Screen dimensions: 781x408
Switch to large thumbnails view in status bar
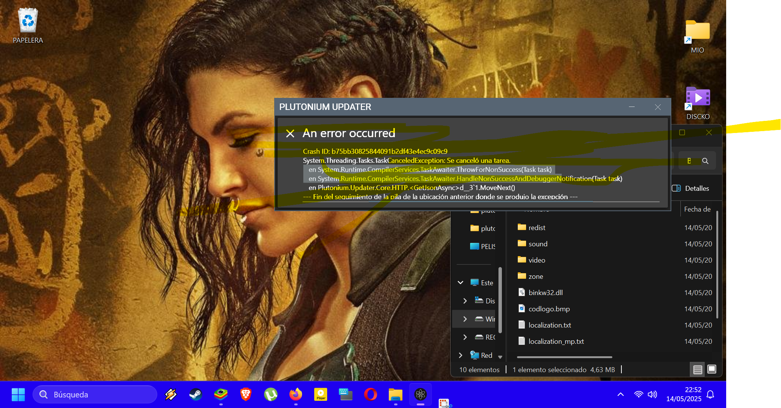[x=712, y=369]
